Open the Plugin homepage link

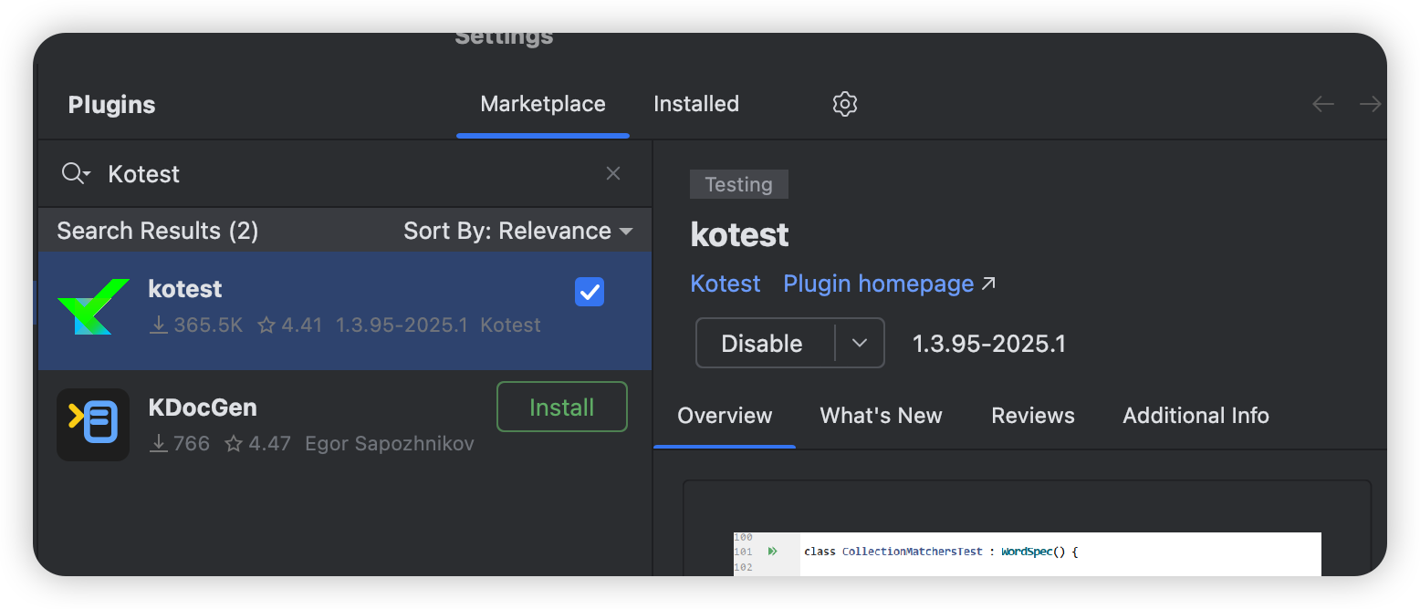(889, 284)
